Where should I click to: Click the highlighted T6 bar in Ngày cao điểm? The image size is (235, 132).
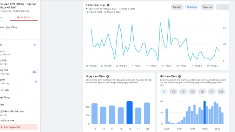(129, 112)
